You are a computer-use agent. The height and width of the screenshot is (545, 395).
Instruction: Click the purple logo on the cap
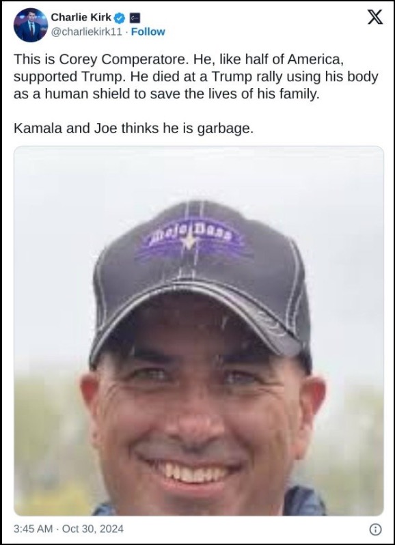[189, 239]
